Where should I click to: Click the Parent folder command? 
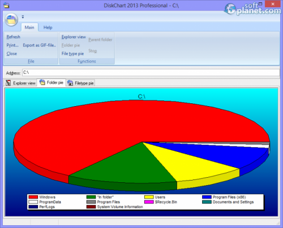pos(100,40)
